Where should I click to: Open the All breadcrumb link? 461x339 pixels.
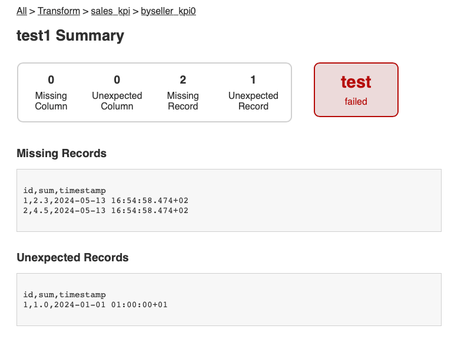22,11
